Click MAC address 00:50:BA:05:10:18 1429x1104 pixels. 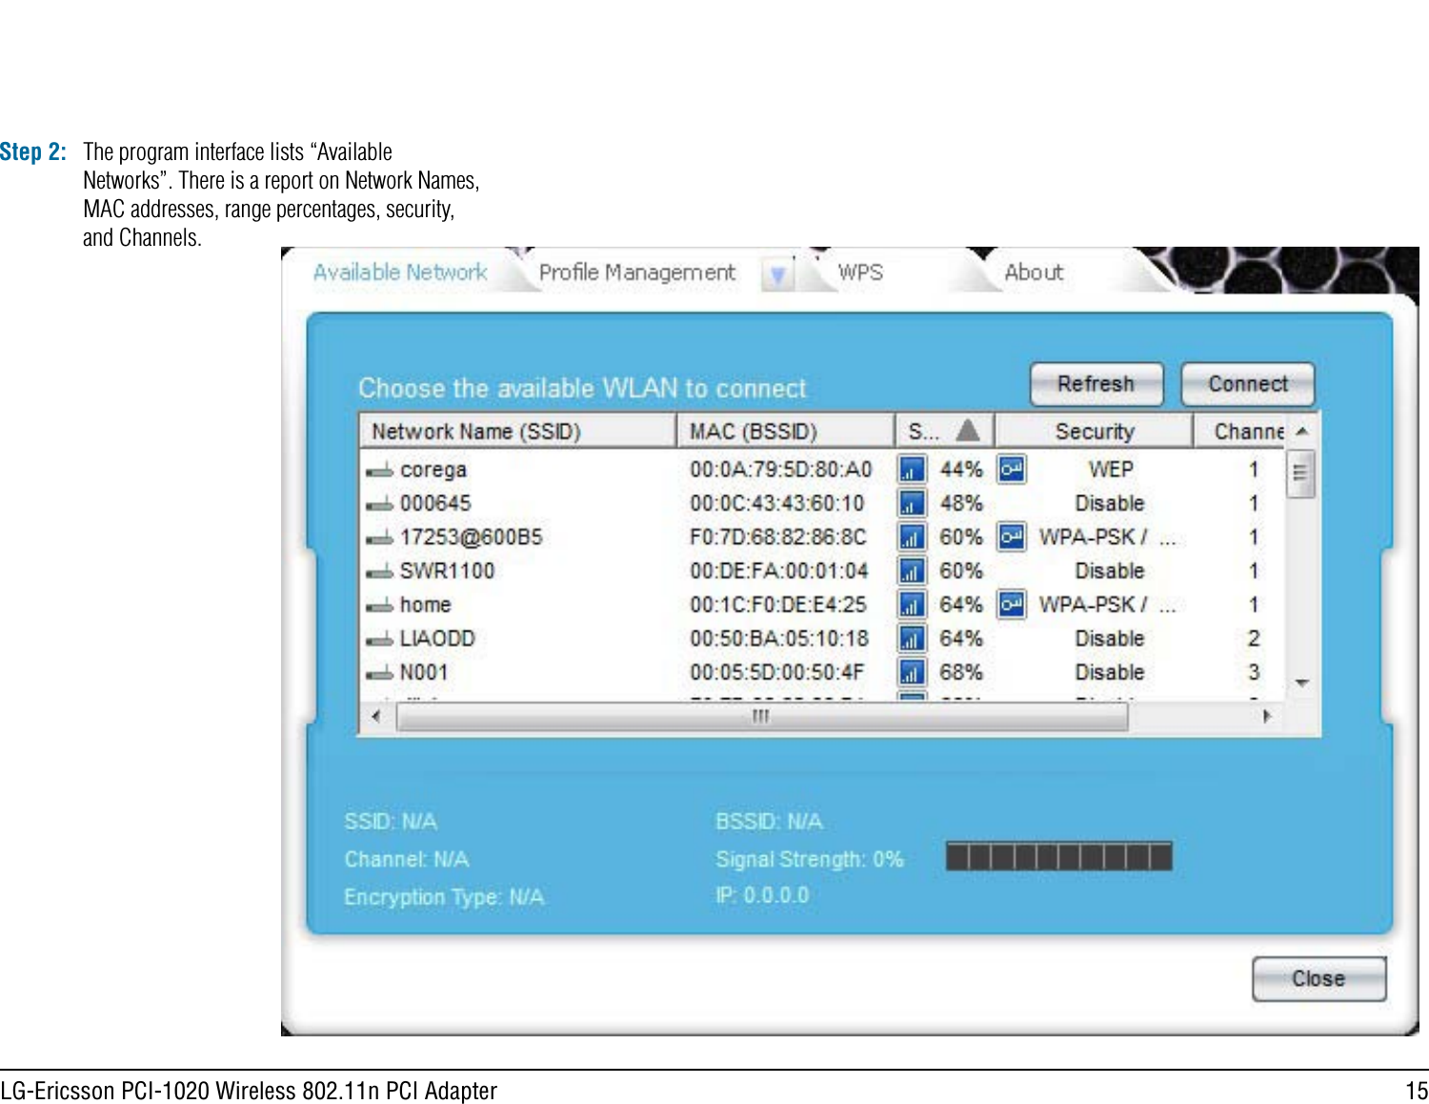[x=779, y=638]
